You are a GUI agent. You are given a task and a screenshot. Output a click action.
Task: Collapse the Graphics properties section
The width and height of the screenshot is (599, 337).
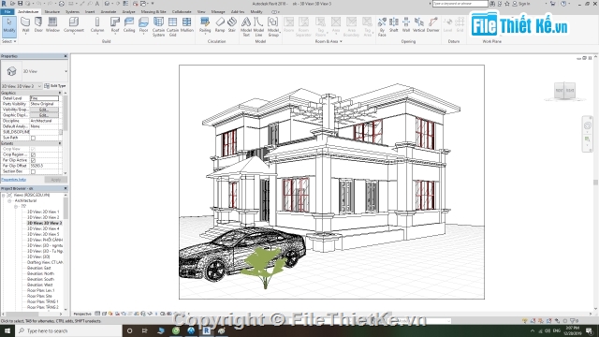tap(60, 93)
